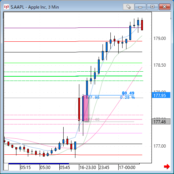Minimize the S.AAPL chart window
The image size is (174, 174).
(x=140, y=7)
